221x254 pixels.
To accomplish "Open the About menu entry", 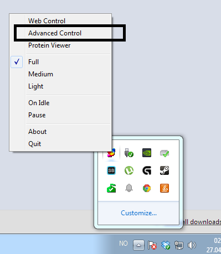I will tap(60, 132).
